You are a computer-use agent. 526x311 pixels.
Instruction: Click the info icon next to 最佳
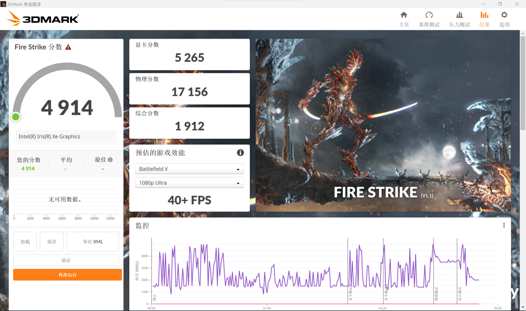110,160
